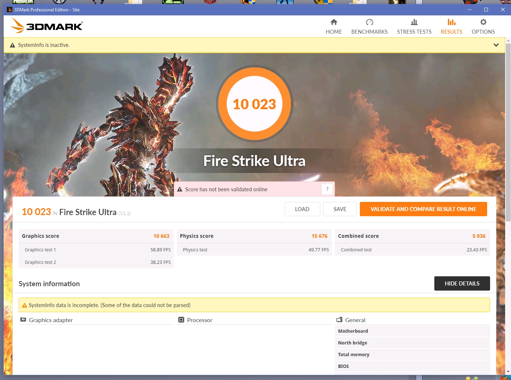Click the General section monitor icon
The image size is (511, 380).
(339, 320)
